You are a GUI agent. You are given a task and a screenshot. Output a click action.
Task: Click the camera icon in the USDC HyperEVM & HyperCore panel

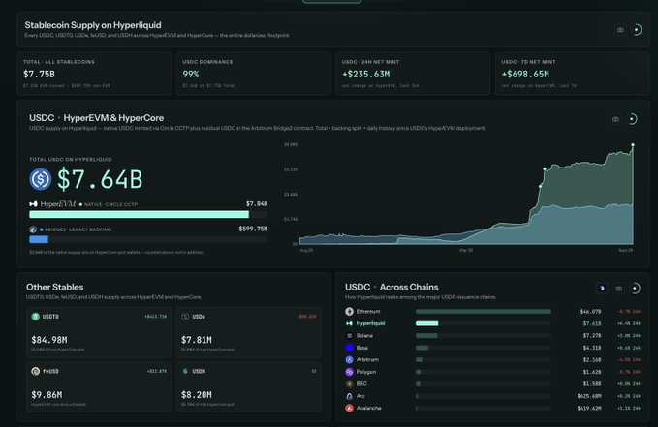click(x=615, y=119)
